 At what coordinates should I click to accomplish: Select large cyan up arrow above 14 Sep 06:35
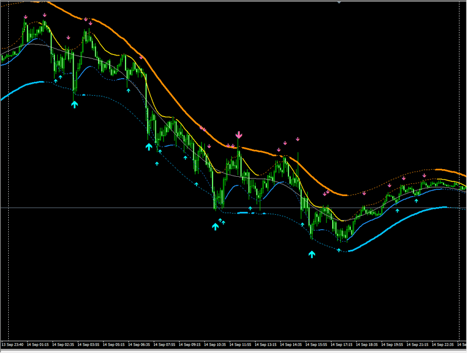[149, 146]
